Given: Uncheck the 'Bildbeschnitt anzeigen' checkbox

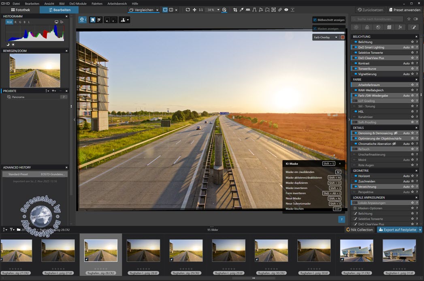Looking at the screenshot, I should click(315, 19).
